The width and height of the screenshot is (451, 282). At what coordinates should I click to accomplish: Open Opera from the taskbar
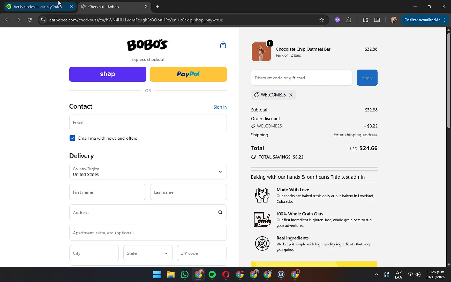coord(226,274)
